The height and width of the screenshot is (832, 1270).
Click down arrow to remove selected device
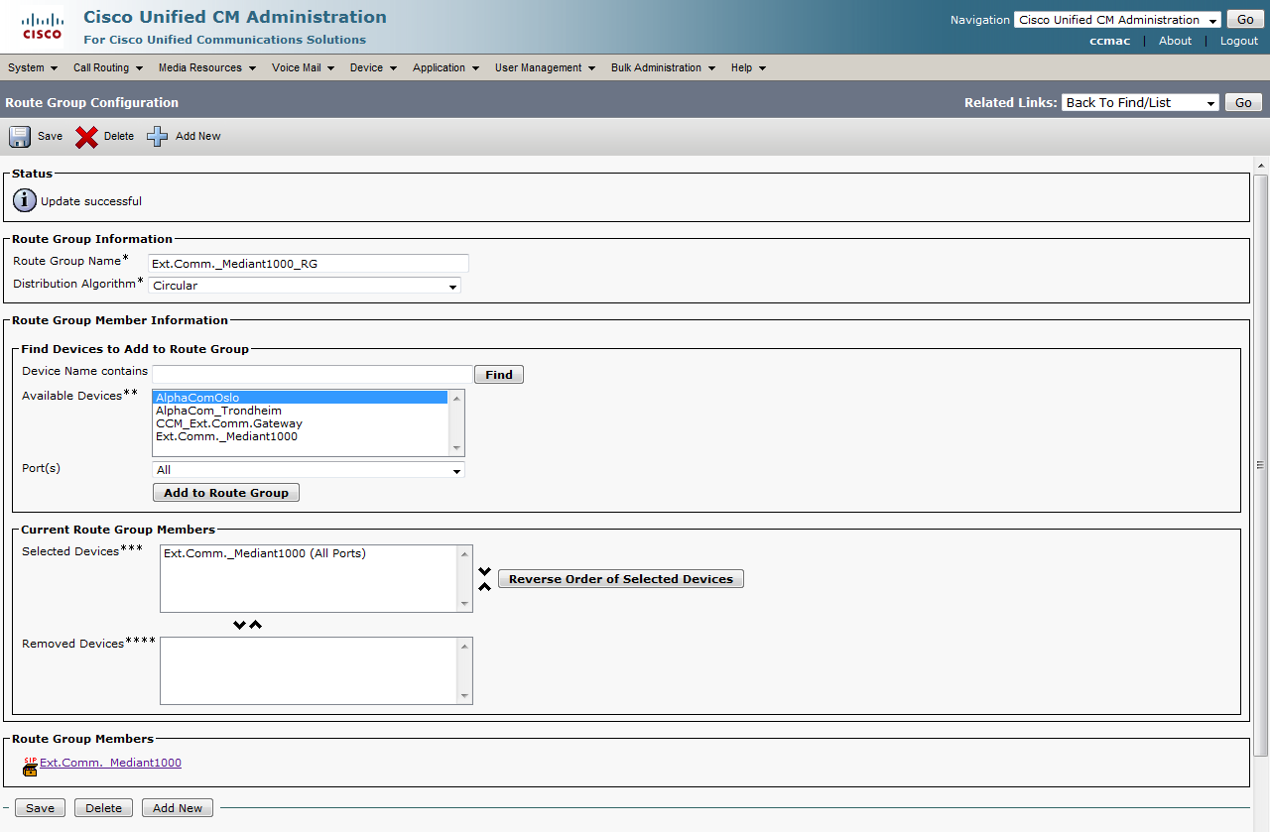point(239,625)
